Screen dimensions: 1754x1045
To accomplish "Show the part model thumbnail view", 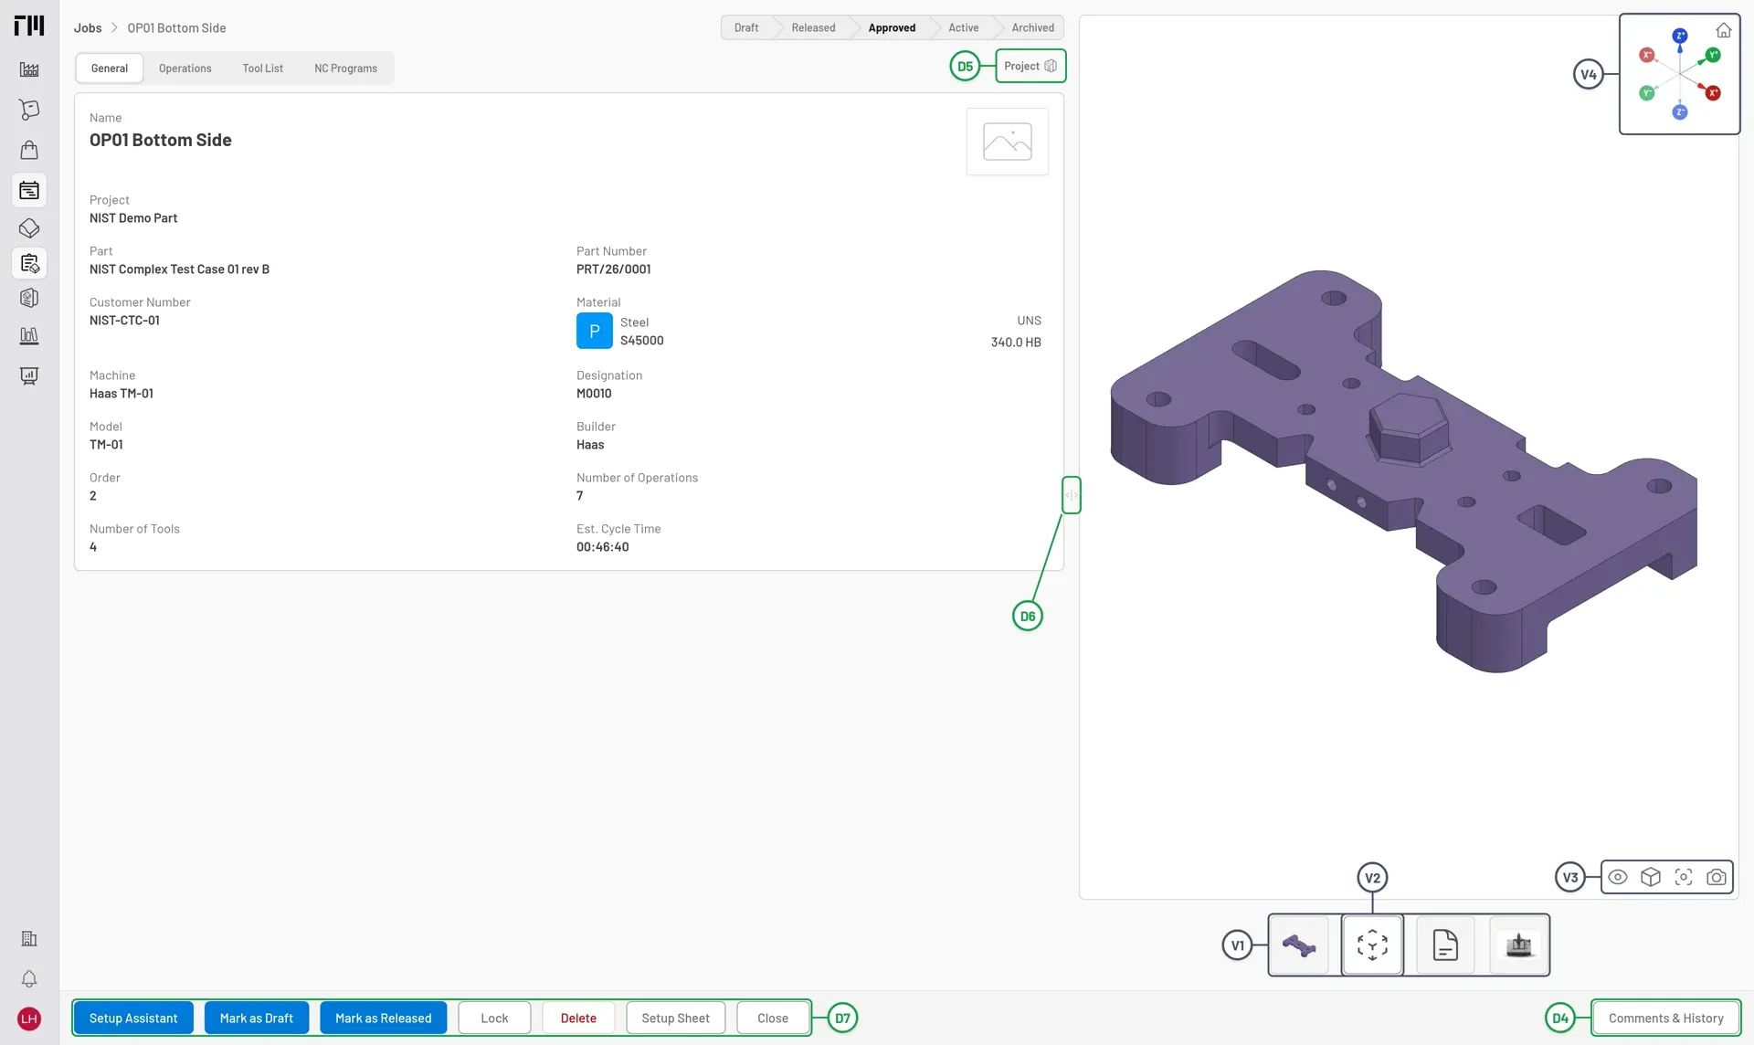I will coord(1299,945).
